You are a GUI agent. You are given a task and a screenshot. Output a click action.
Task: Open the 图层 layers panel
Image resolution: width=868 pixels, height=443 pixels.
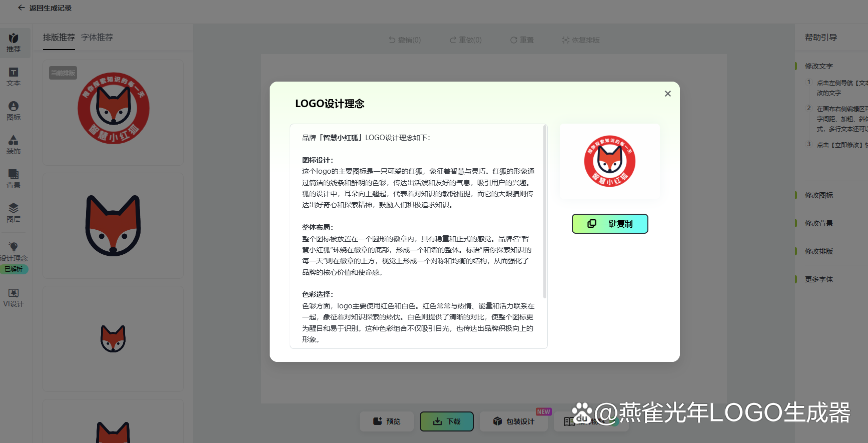(14, 213)
